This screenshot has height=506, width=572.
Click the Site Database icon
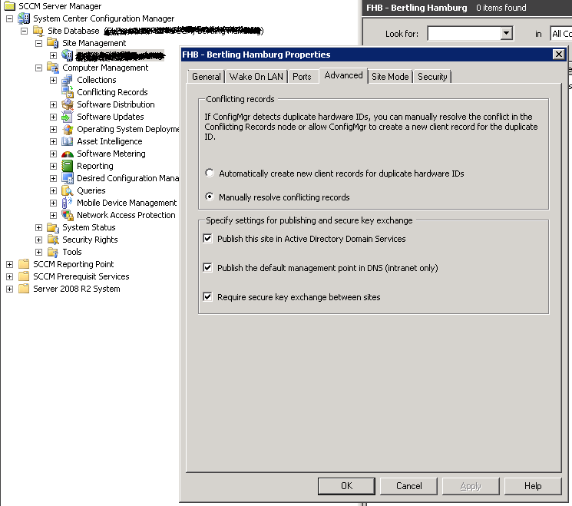click(38, 31)
